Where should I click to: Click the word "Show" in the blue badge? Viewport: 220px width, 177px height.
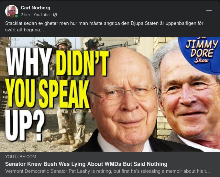[x=202, y=60]
